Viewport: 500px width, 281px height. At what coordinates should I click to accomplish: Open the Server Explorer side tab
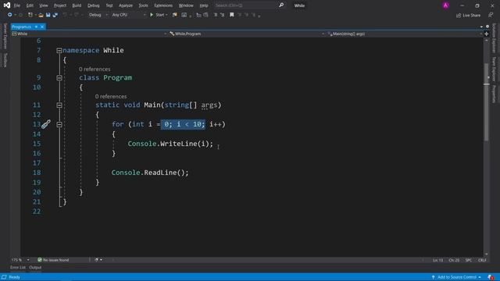pyautogui.click(x=5, y=37)
